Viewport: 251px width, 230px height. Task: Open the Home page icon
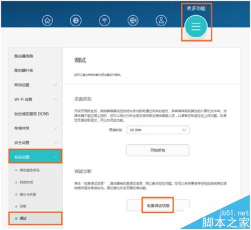[x=47, y=20]
